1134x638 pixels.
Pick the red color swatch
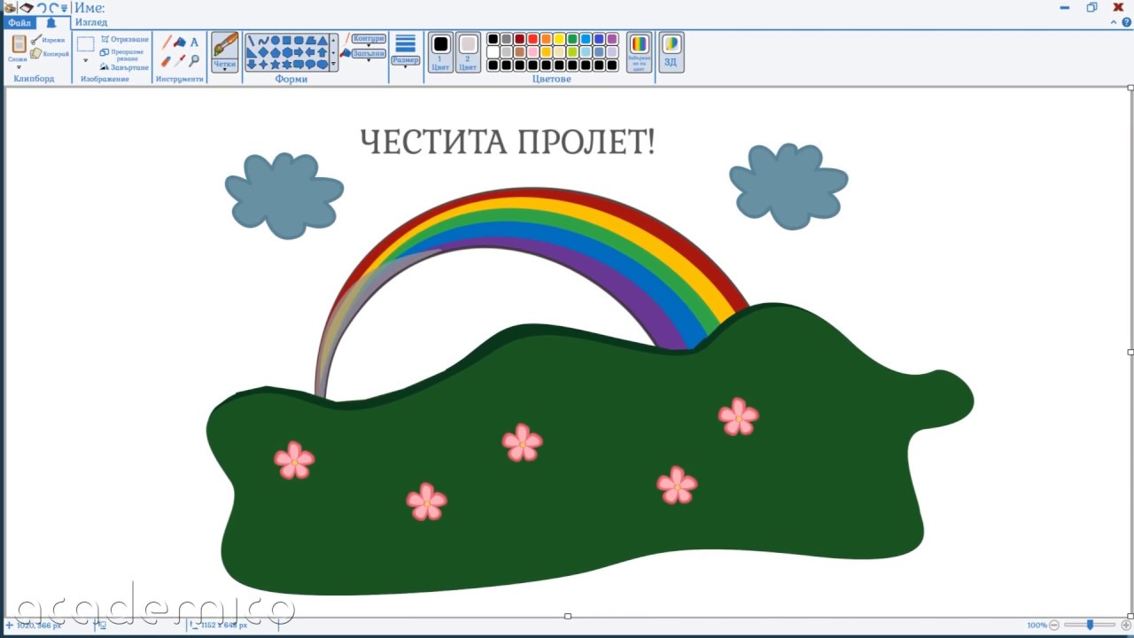533,39
